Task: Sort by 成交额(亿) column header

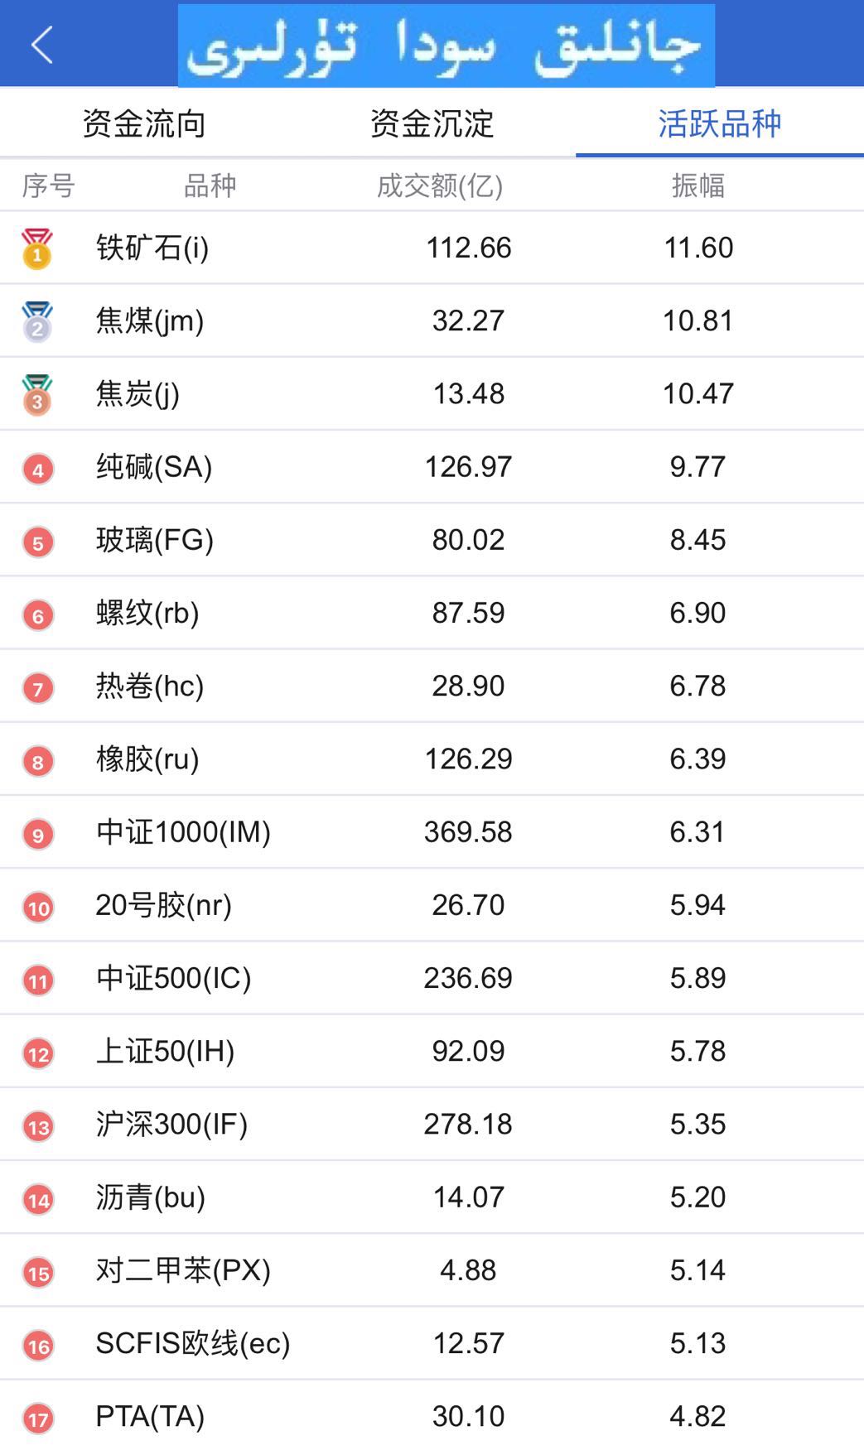Action: click(440, 185)
